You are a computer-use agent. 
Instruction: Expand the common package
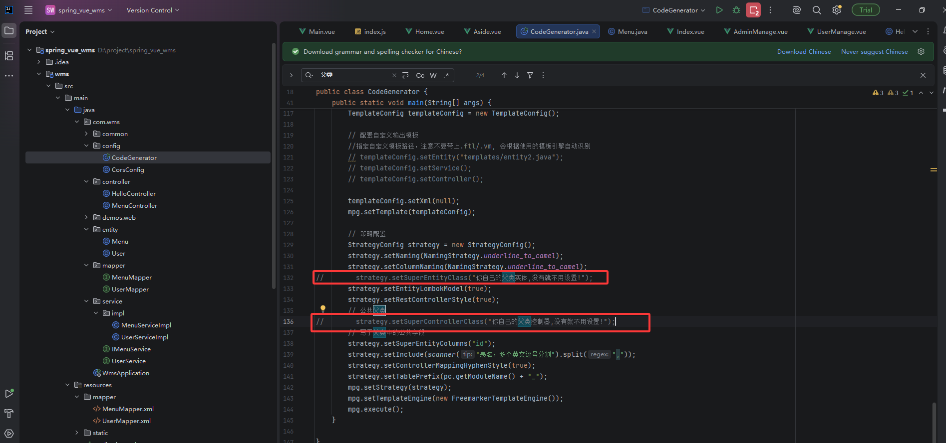coord(86,134)
